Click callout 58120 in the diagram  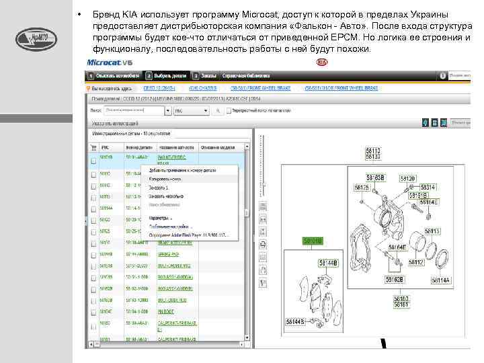tap(407, 178)
